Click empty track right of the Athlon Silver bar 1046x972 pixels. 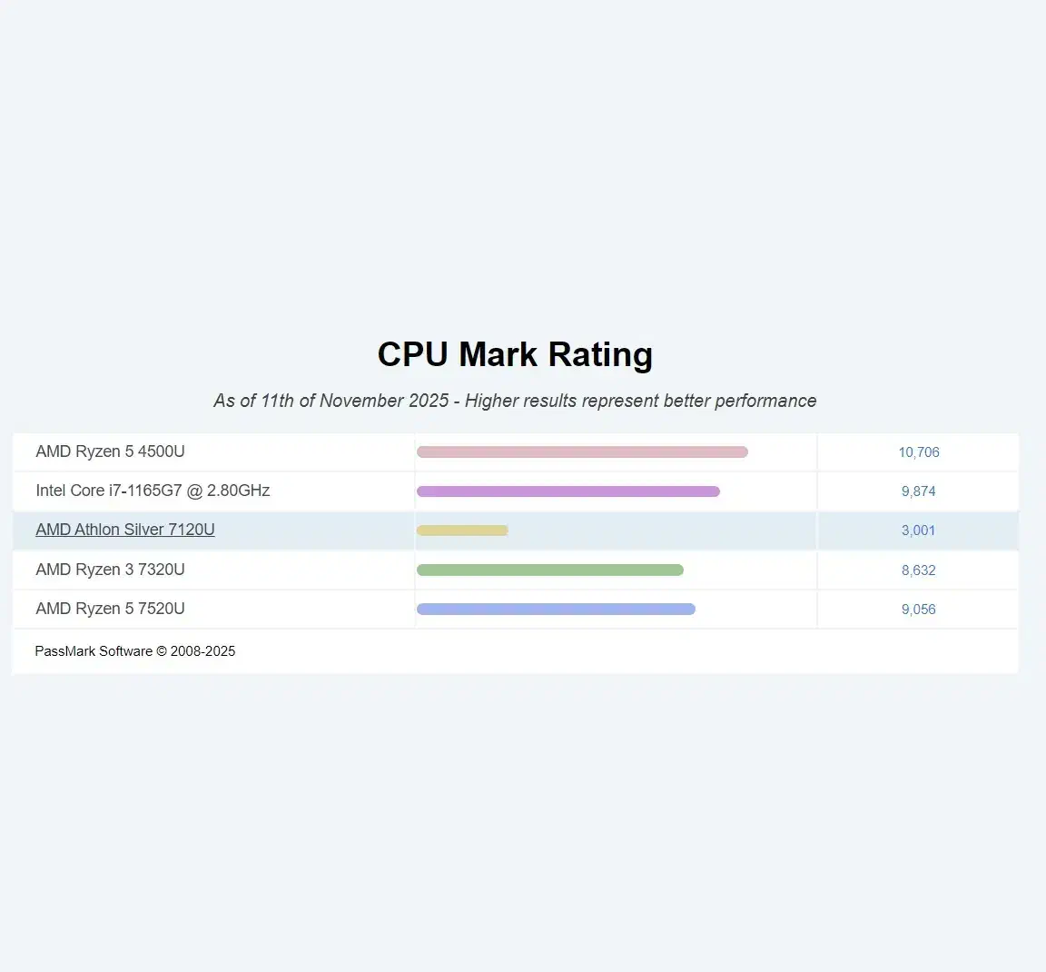click(663, 531)
